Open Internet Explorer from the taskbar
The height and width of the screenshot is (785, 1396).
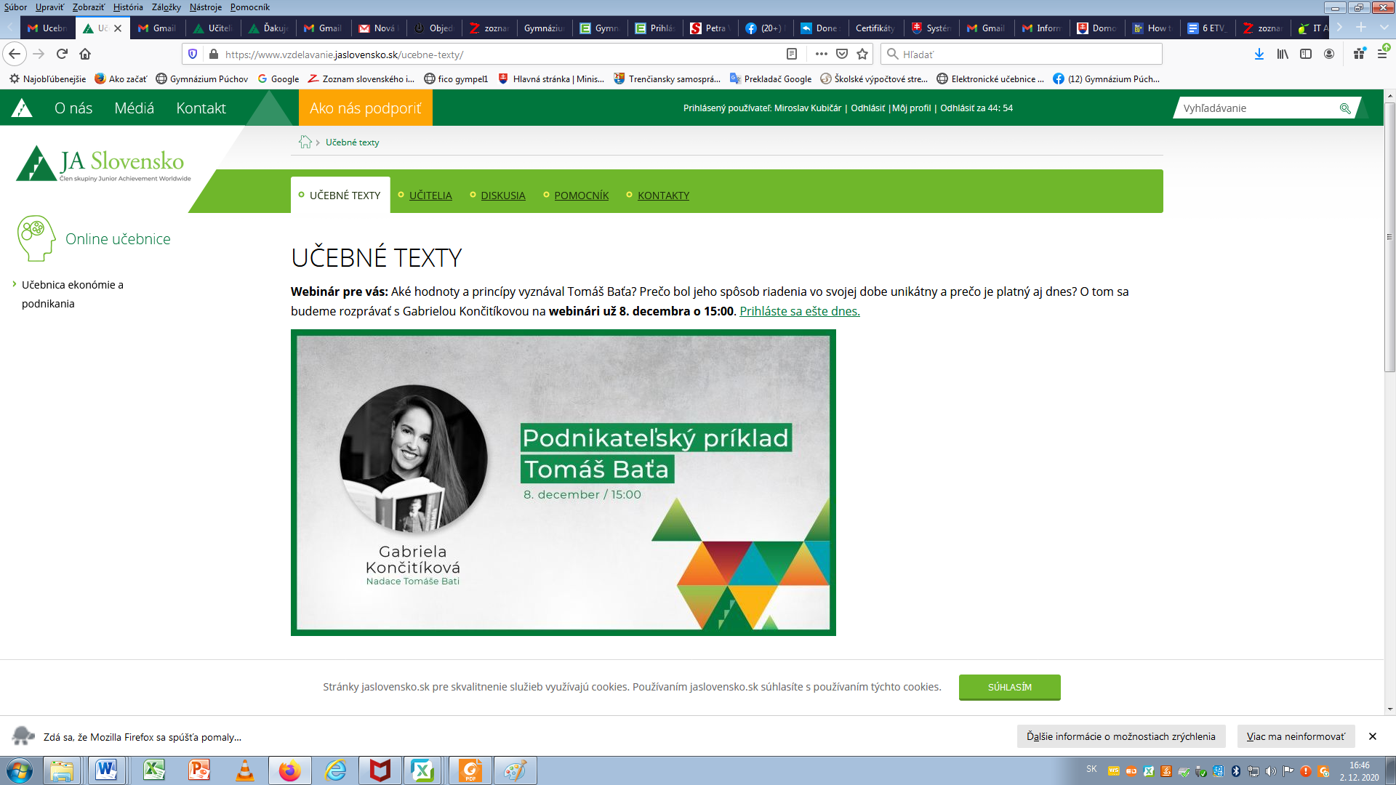[x=335, y=770]
